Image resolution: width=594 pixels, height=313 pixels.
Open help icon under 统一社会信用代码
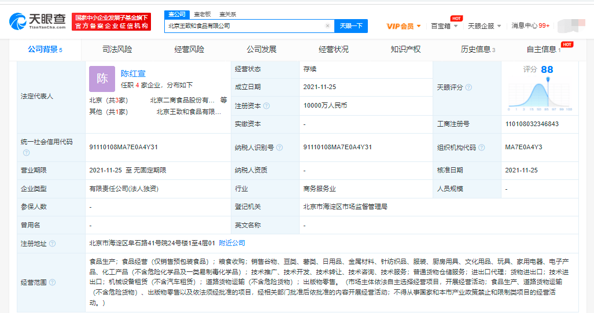26,153
